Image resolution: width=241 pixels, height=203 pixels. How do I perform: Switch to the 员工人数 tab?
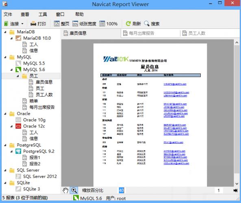pyautogui.click(x=210, y=33)
